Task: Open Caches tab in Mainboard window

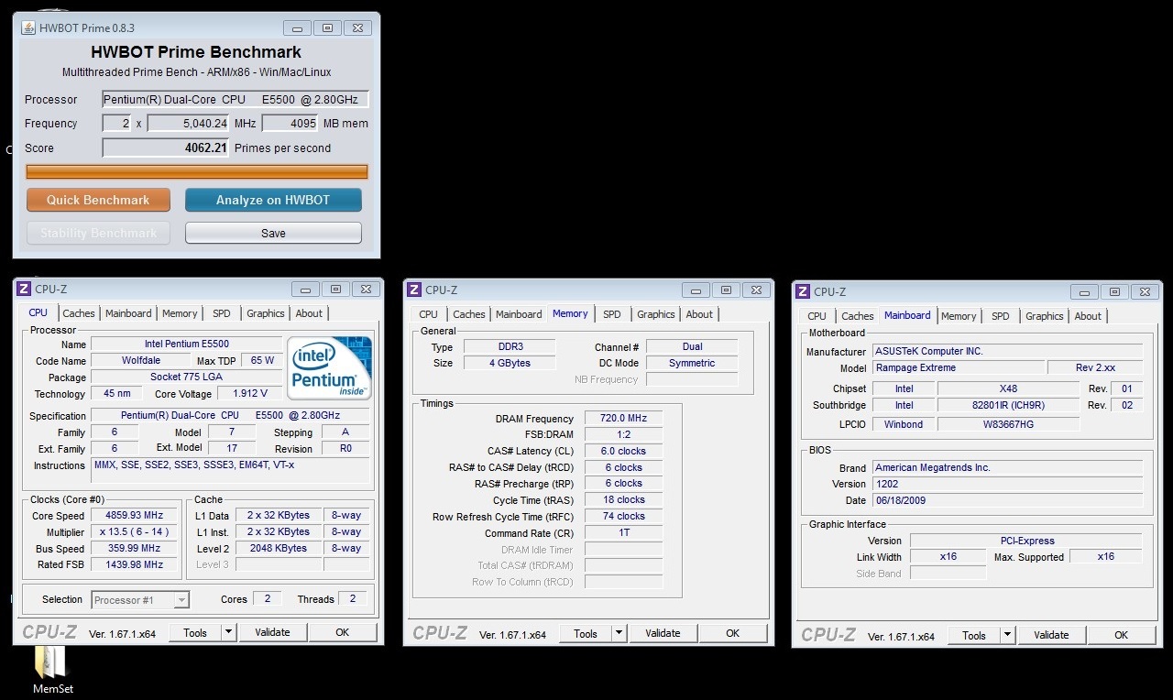Action: 858,316
